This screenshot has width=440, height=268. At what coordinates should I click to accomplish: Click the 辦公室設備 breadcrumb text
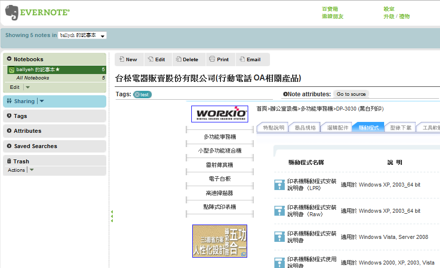(283, 109)
